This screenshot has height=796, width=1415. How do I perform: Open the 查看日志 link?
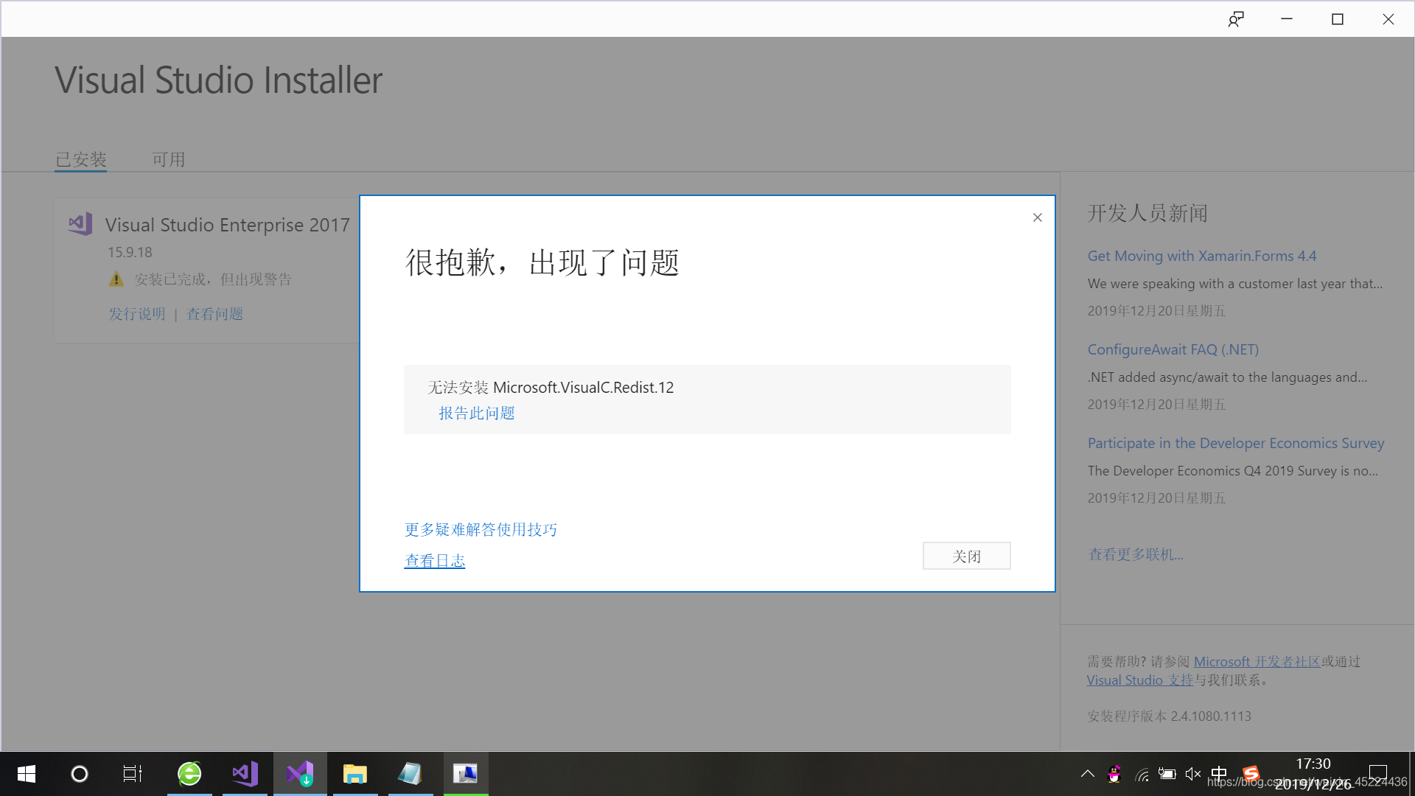pos(434,560)
